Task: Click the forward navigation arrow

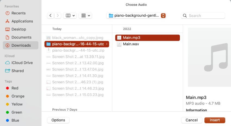Action: point(58,16)
